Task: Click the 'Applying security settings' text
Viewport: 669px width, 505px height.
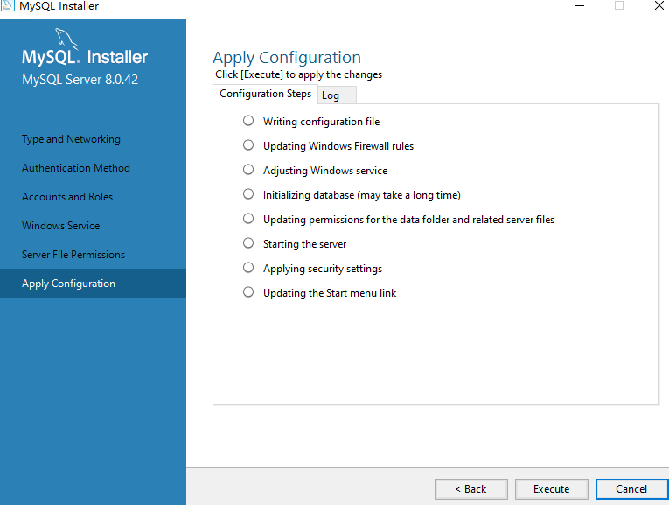Action: (x=323, y=269)
